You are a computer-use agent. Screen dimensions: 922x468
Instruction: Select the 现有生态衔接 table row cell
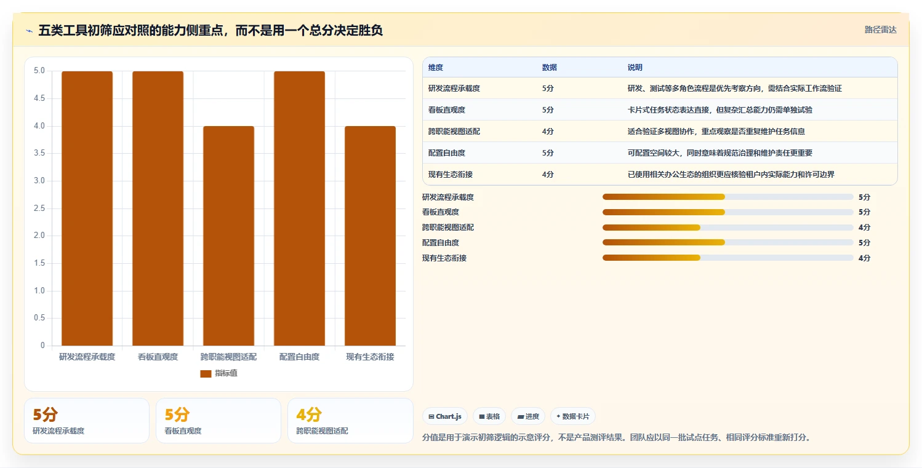pos(451,175)
